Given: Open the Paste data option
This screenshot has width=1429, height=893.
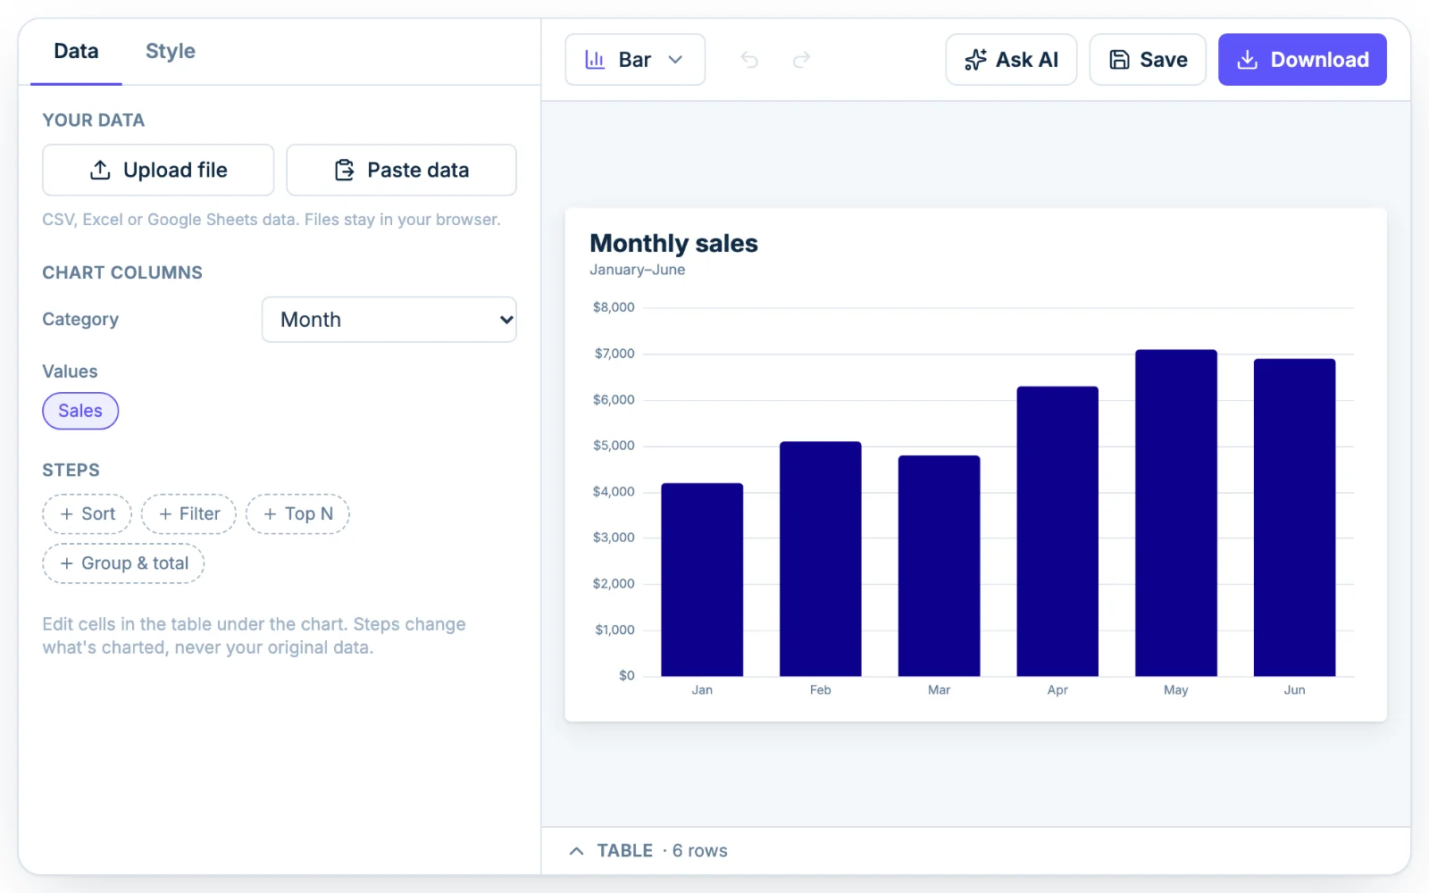Looking at the screenshot, I should 401,170.
